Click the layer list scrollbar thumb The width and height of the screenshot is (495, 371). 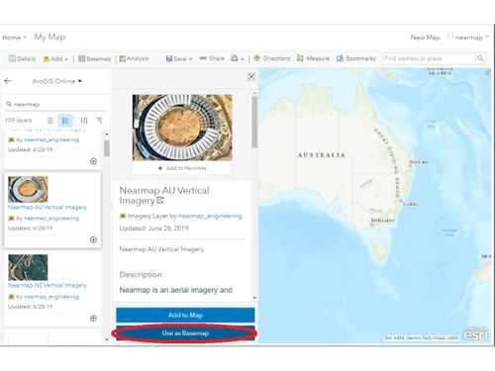pos(107,148)
